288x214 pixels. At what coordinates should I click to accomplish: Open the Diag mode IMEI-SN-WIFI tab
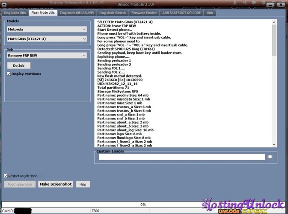click(x=77, y=13)
